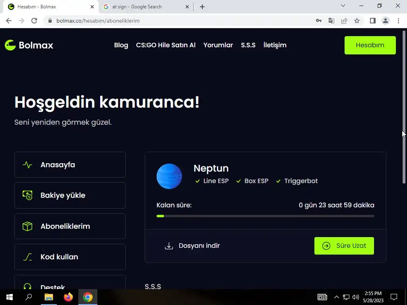Launch Firefox from taskbar
Screen dimensions: 407x305
pyautogui.click(x=68, y=297)
